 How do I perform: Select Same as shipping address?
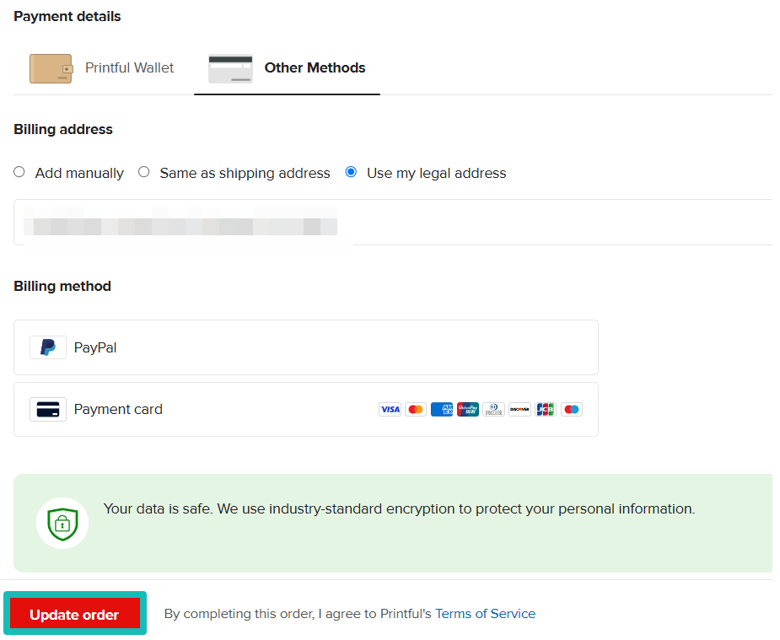tap(143, 172)
